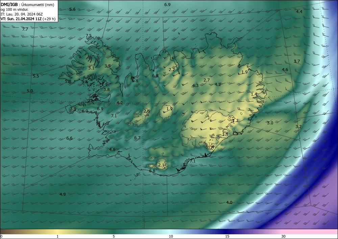Click the '(+29 h)' forecast offset
This screenshot has height=239, width=338.
click(49, 19)
